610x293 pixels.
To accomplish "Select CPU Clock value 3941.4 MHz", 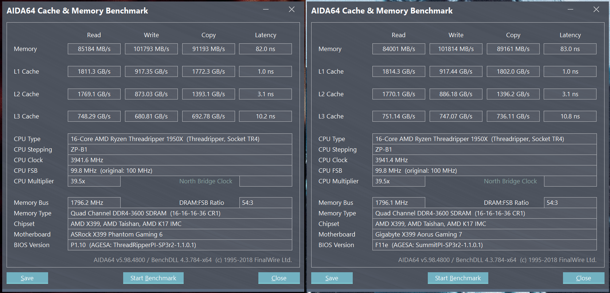I will coord(485,160).
